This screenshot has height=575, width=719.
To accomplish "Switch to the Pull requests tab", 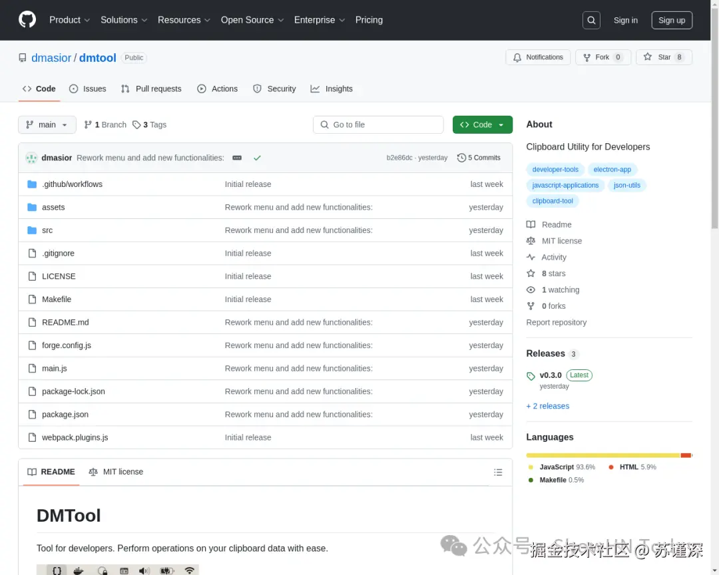I will tap(151, 89).
